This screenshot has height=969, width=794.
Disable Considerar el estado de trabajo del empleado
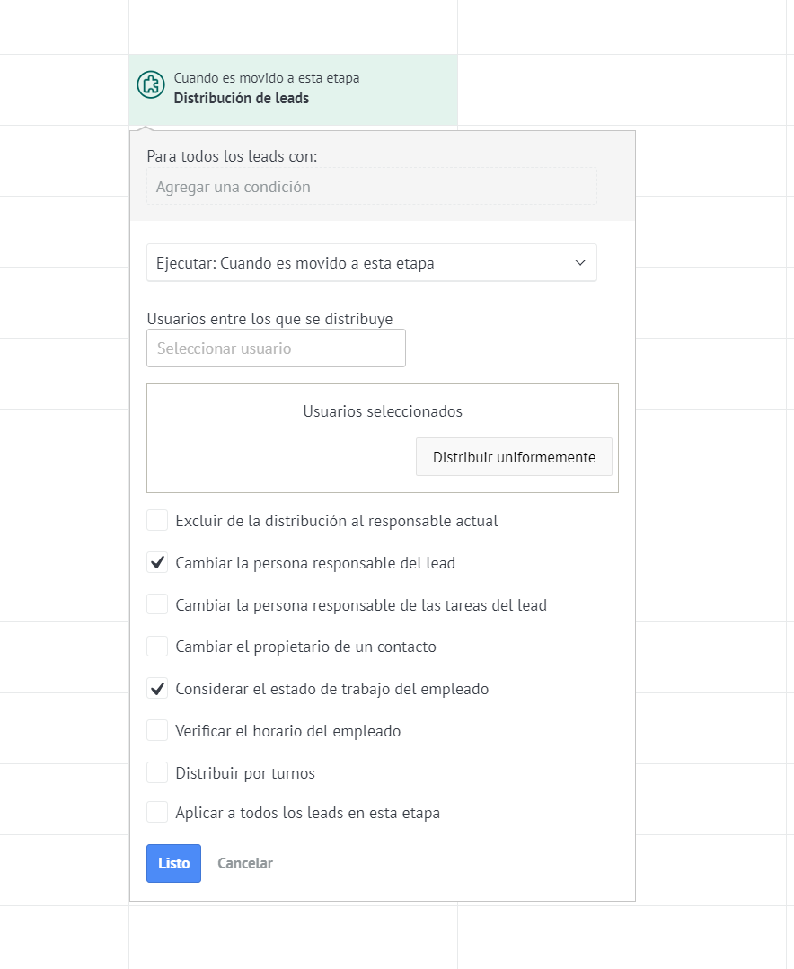pyautogui.click(x=157, y=689)
